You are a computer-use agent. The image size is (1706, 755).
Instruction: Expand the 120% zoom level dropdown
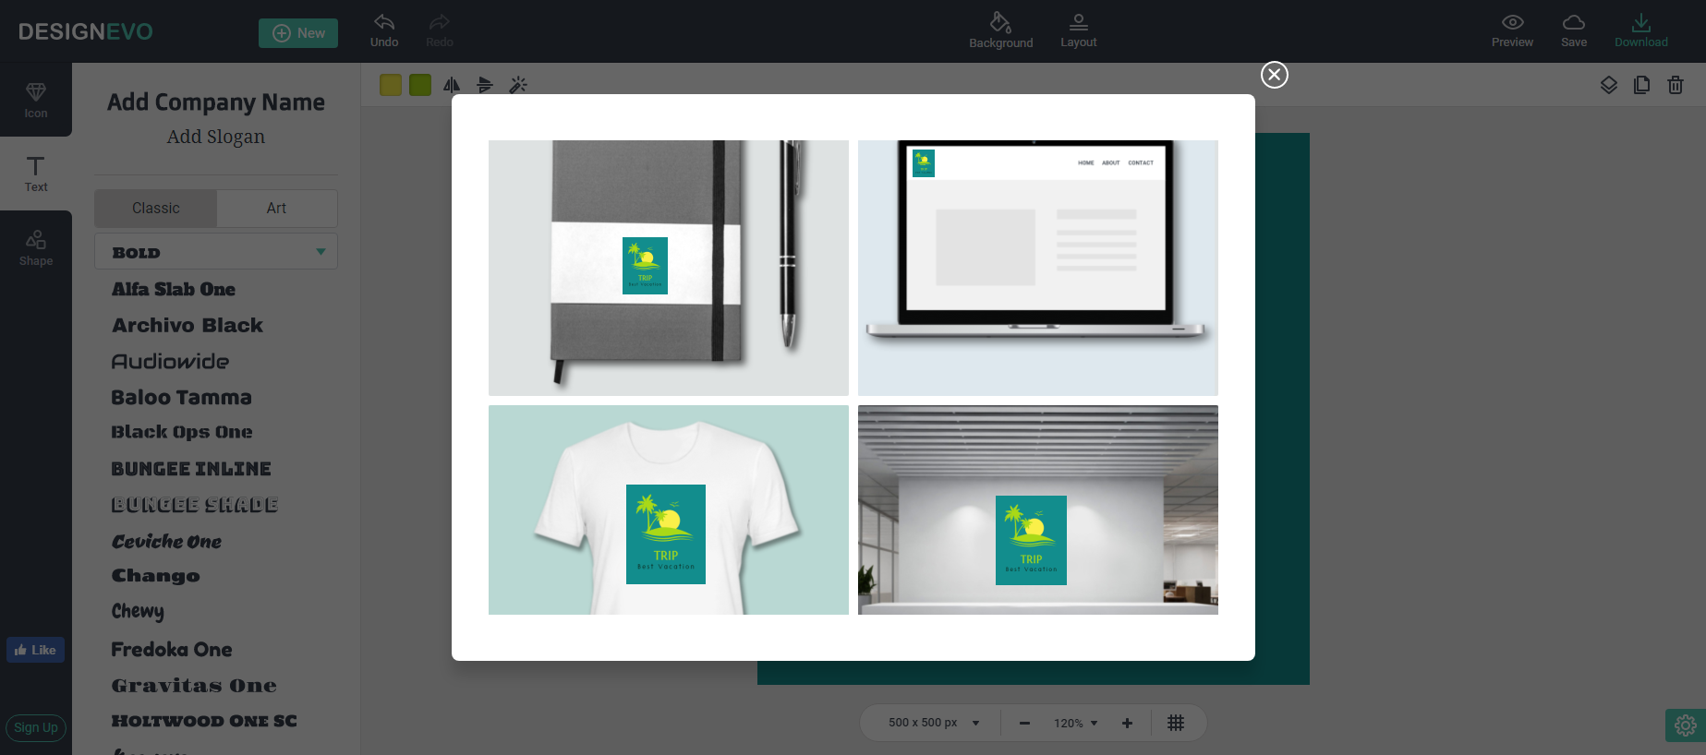click(x=1076, y=724)
